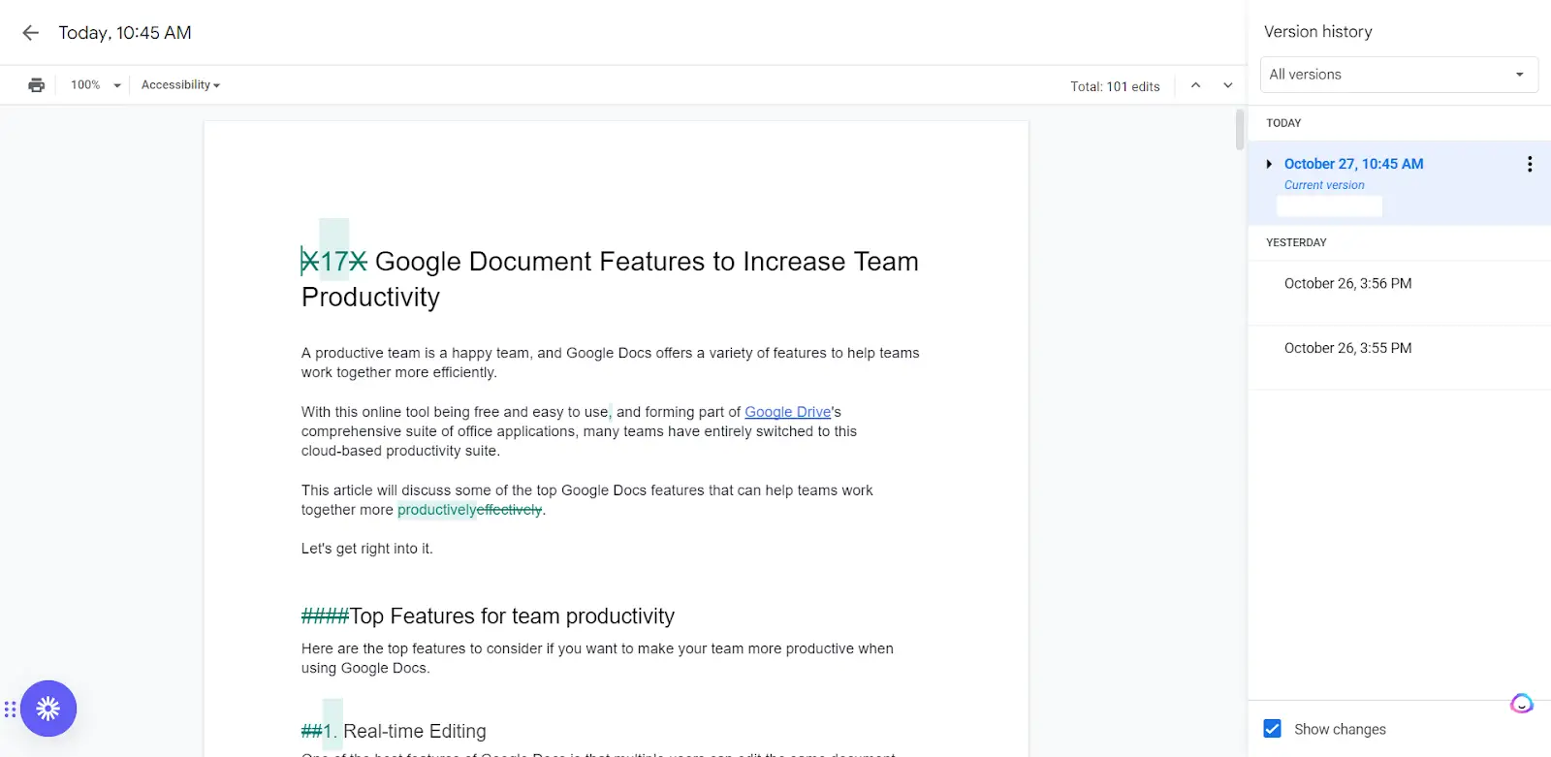This screenshot has width=1551, height=757.
Task: Open more actions for October 27 version
Action: (1530, 165)
